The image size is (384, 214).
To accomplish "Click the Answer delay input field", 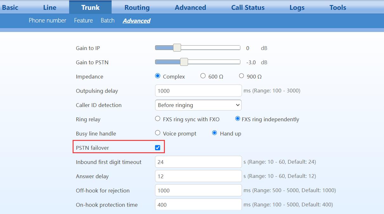I will pos(198,176).
